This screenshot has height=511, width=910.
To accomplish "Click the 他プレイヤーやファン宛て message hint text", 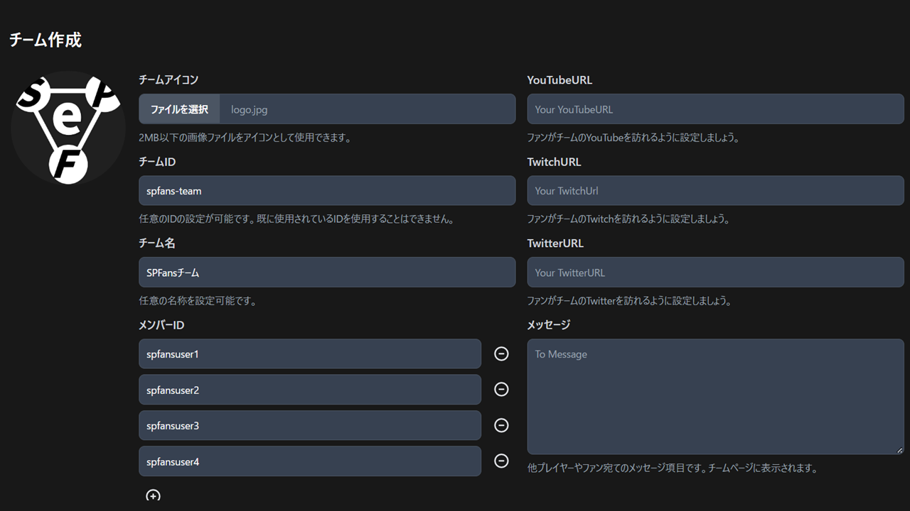I will (x=673, y=468).
